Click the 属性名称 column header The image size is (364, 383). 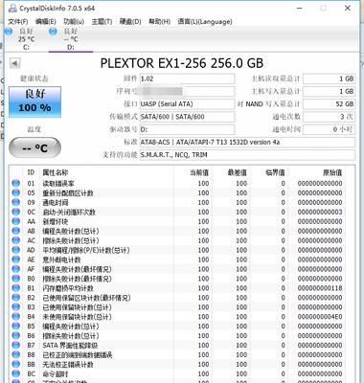[56, 172]
